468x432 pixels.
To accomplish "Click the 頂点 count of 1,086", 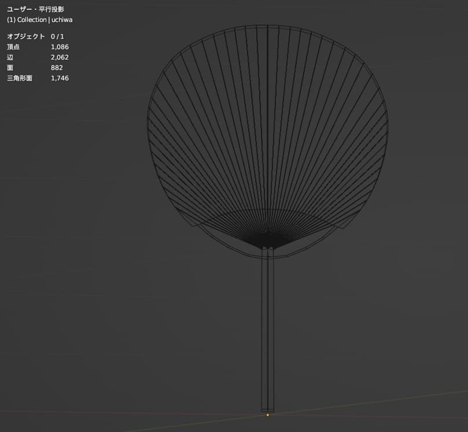I will click(x=60, y=47).
